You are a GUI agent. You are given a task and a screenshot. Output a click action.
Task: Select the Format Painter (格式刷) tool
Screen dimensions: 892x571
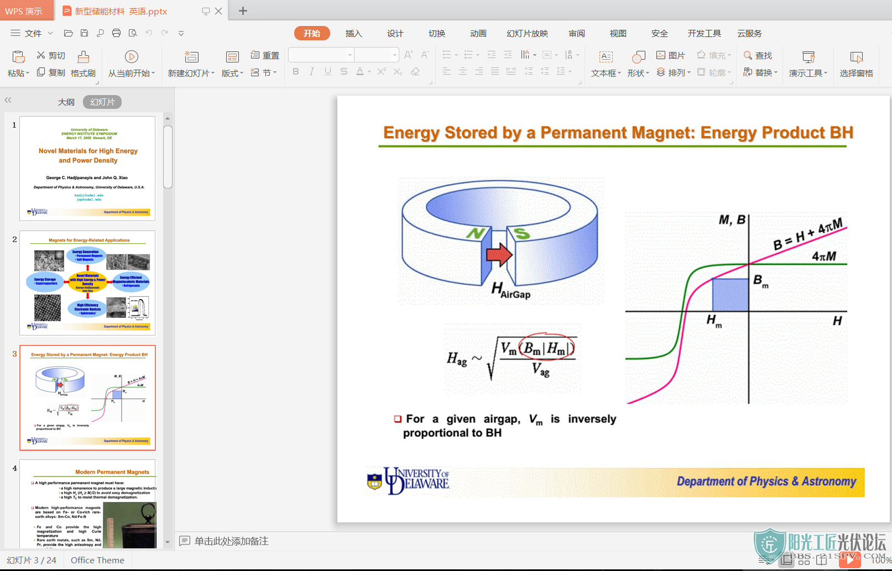point(83,64)
